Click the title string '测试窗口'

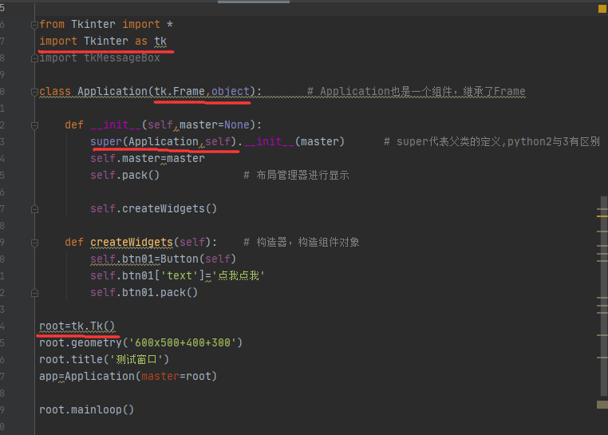[x=136, y=359]
